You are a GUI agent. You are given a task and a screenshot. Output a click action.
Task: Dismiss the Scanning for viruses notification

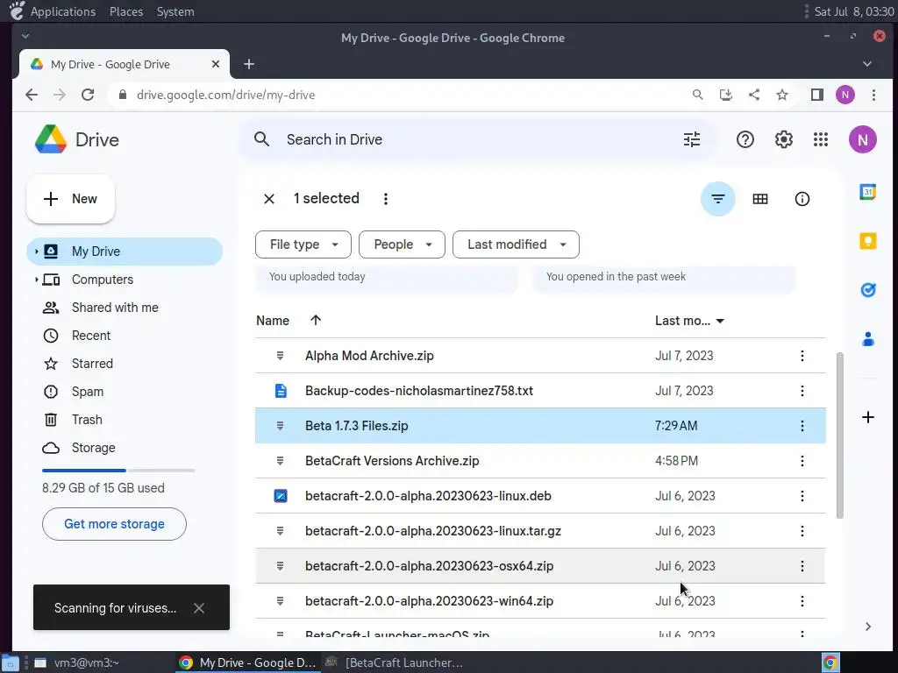[199, 608]
